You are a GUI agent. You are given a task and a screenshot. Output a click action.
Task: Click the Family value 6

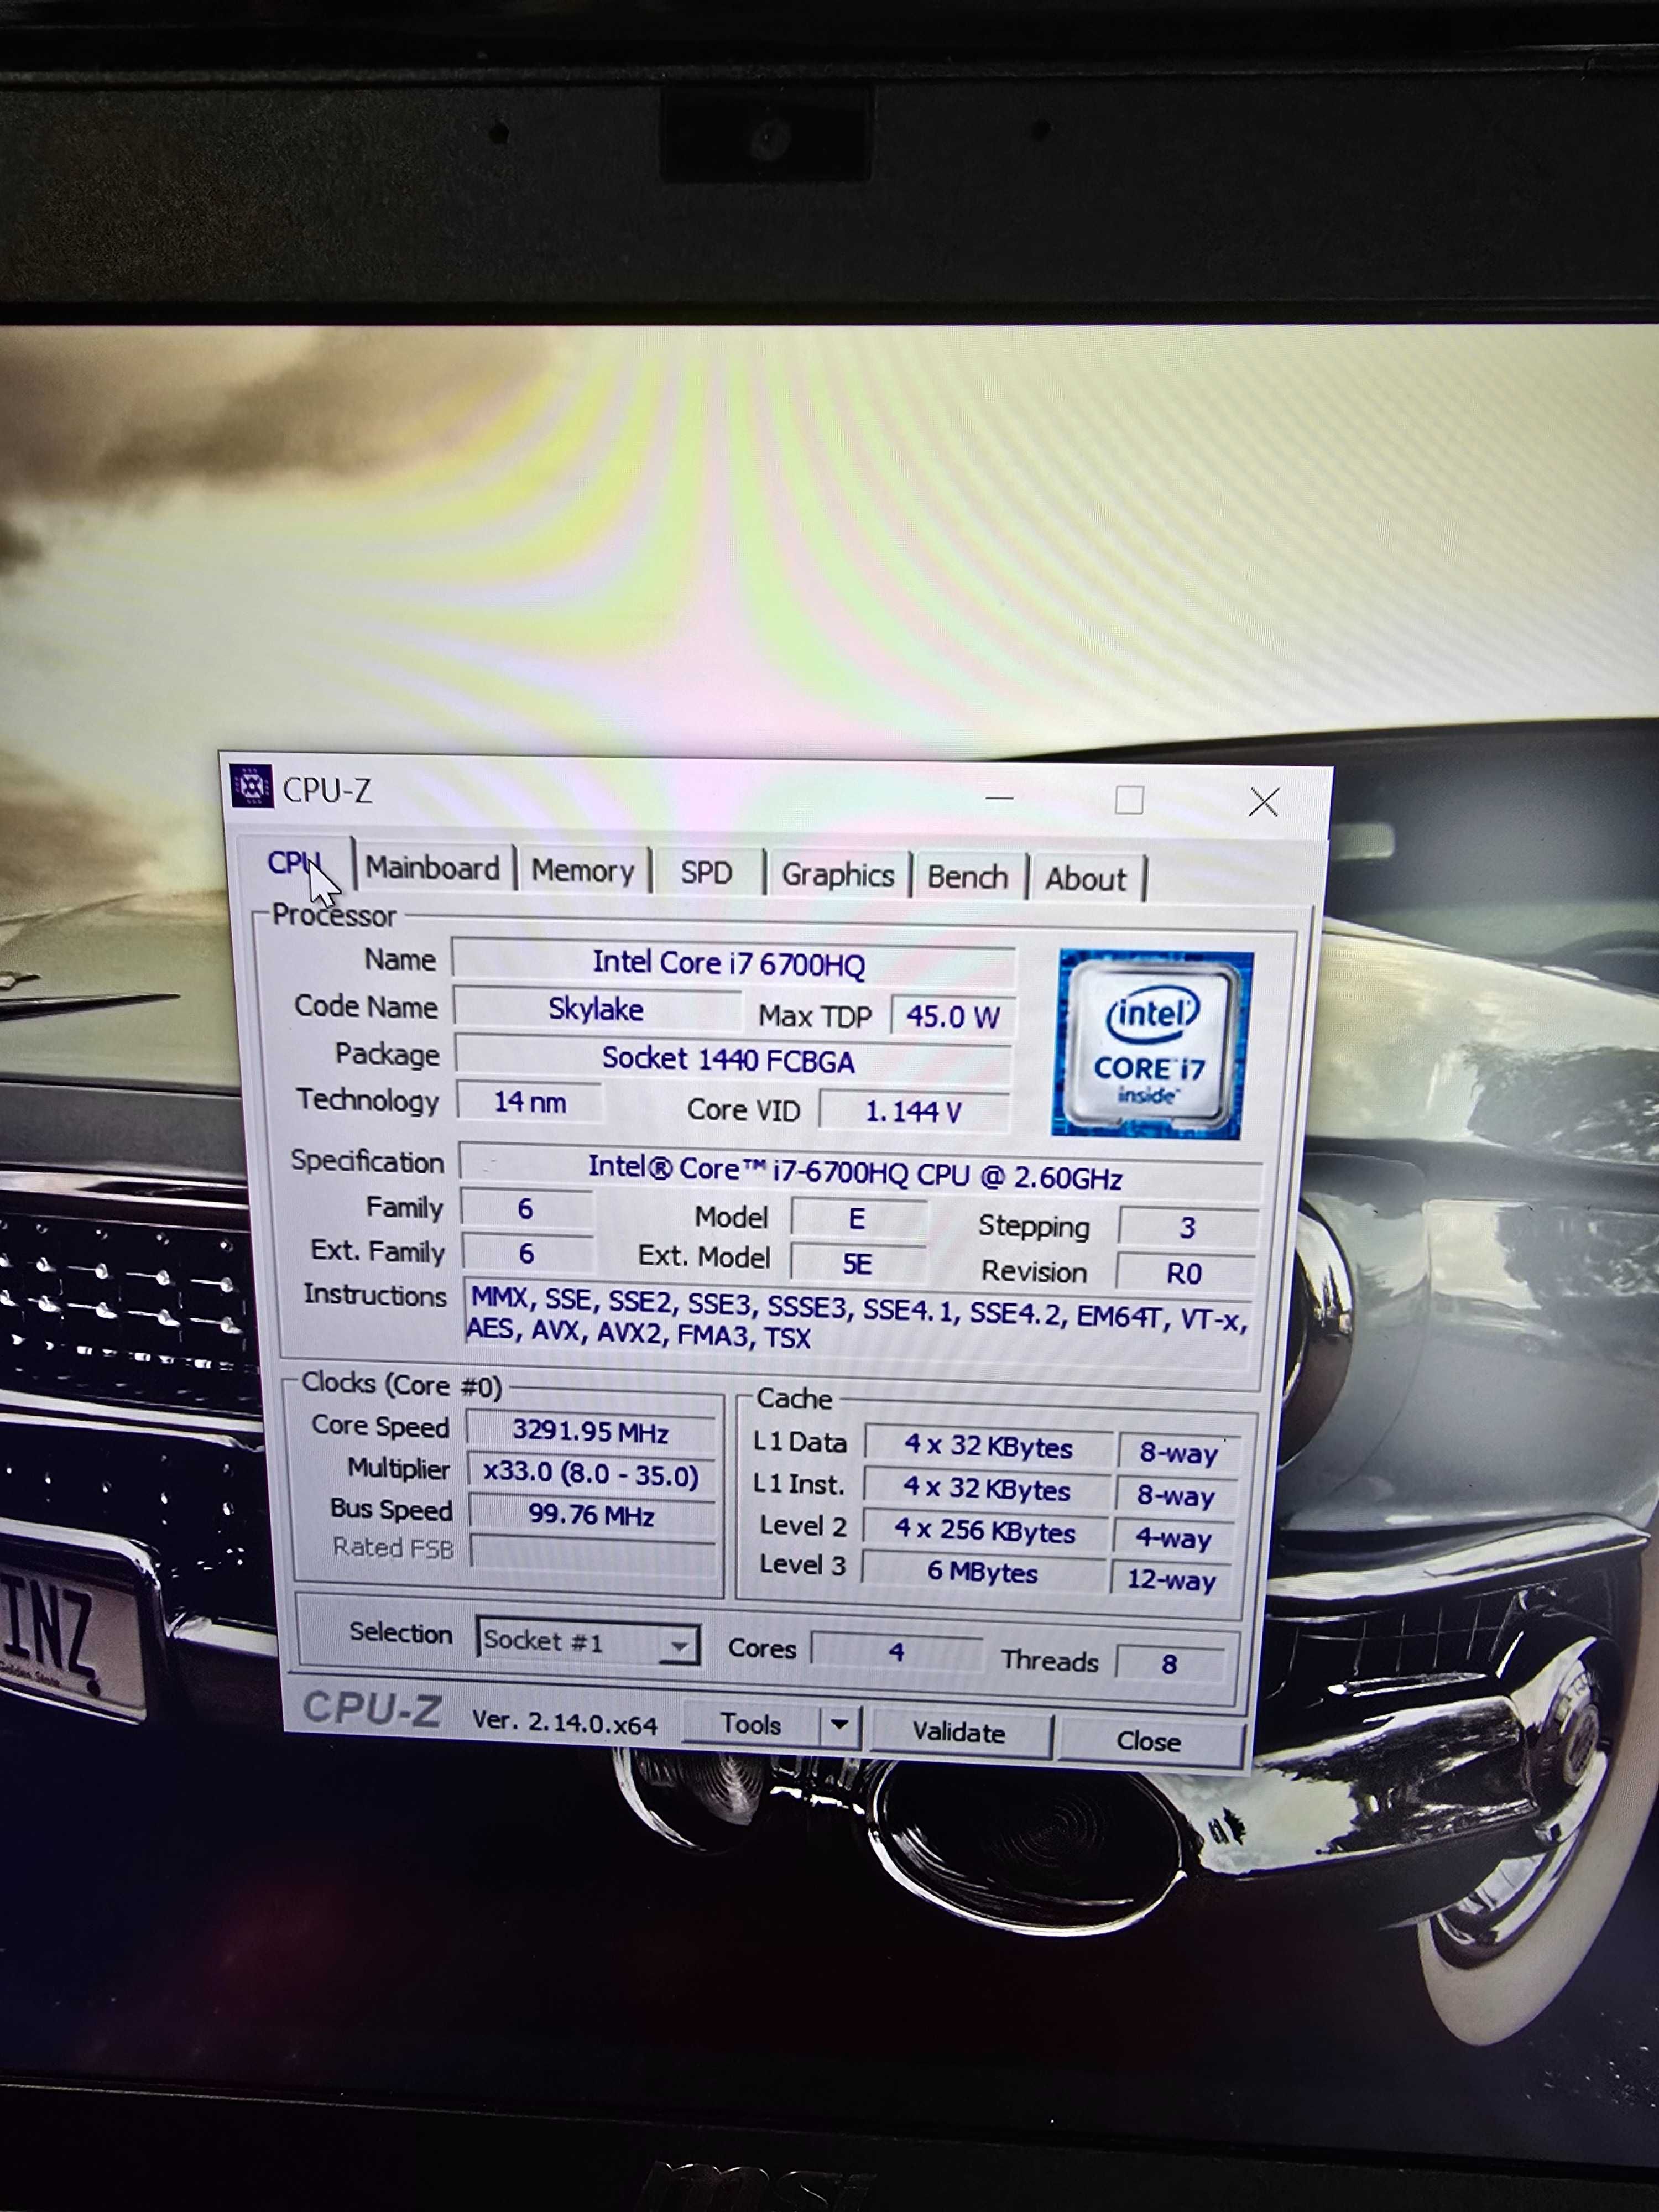pyautogui.click(x=526, y=1208)
